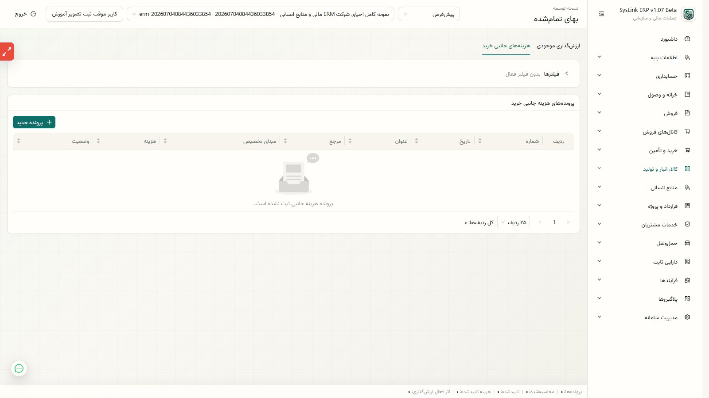Click the پرونده جدید button

[34, 122]
